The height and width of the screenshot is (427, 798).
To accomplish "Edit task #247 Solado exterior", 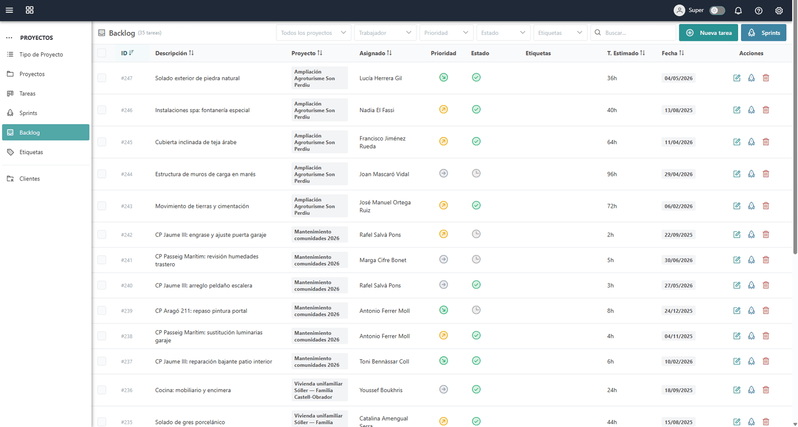I will pyautogui.click(x=737, y=78).
